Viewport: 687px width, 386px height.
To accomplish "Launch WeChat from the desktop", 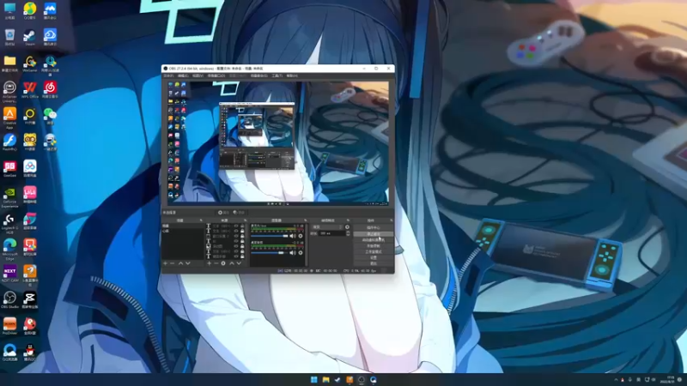I will click(50, 115).
